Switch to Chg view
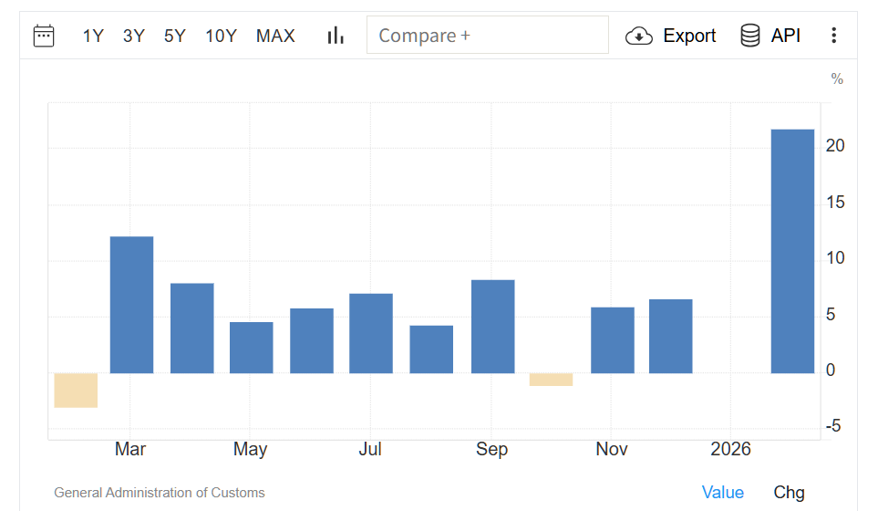Viewport: 878px width, 511px height. click(789, 492)
